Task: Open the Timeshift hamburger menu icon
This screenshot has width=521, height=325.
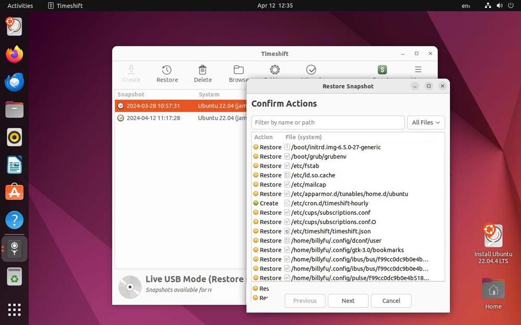Action: 418,69
